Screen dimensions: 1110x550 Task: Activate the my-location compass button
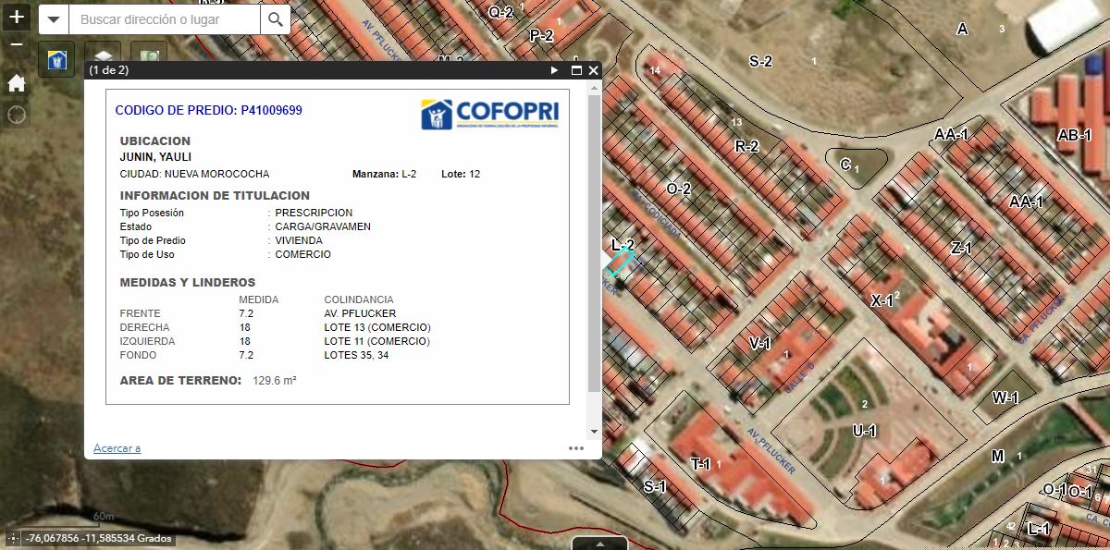(17, 115)
